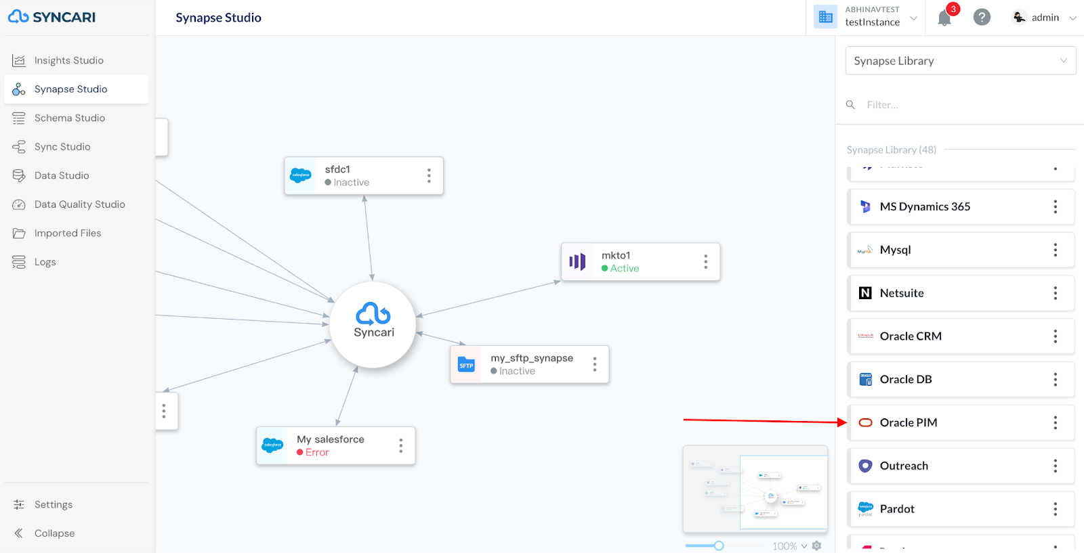This screenshot has height=553, width=1084.
Task: Click the sfdc1 Salesforce cloud icon
Action: point(301,175)
